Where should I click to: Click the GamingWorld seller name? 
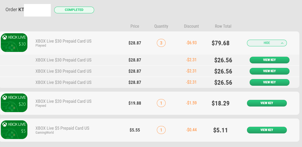pos(44,133)
